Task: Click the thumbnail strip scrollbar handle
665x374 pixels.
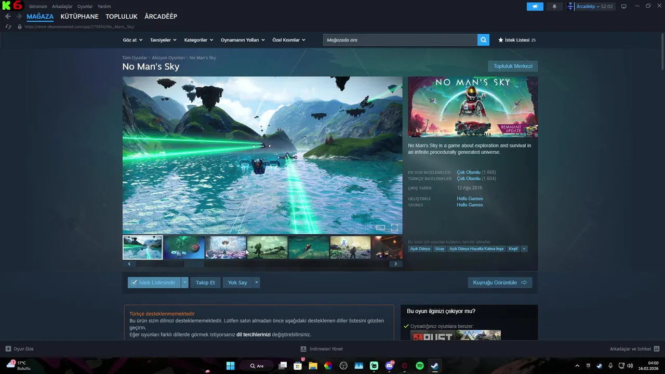Action: [x=194, y=264]
